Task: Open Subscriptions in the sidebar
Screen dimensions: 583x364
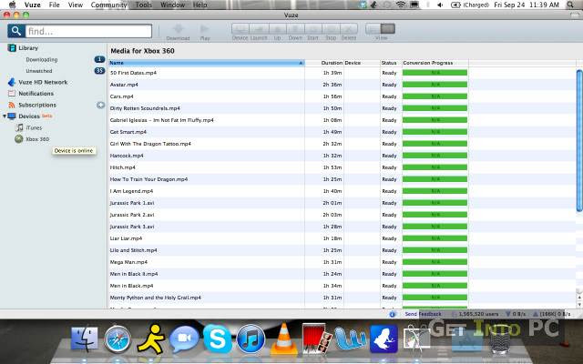Action: coord(37,106)
